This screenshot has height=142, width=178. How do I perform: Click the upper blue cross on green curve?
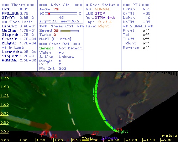[x=106, y=120]
